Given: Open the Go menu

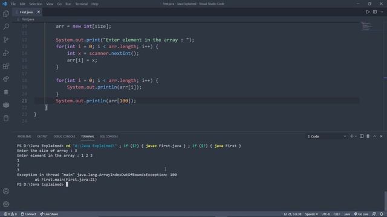Looking at the screenshot, I should pyautogui.click(x=59, y=4).
